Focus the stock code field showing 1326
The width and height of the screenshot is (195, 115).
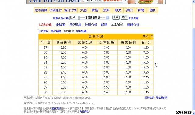click(74, 18)
